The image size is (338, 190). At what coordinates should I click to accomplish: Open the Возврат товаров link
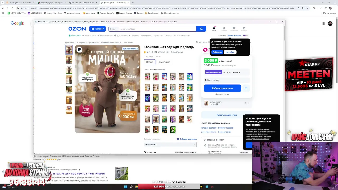click(x=226, y=128)
